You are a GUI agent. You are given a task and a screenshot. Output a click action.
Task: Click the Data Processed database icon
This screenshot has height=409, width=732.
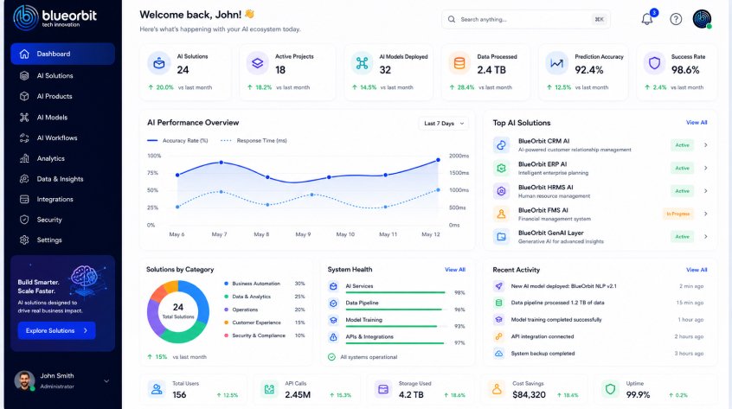click(459, 63)
